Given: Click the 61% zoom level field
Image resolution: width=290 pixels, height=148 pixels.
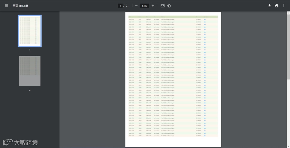Looking at the screenshot, I should [144, 6].
